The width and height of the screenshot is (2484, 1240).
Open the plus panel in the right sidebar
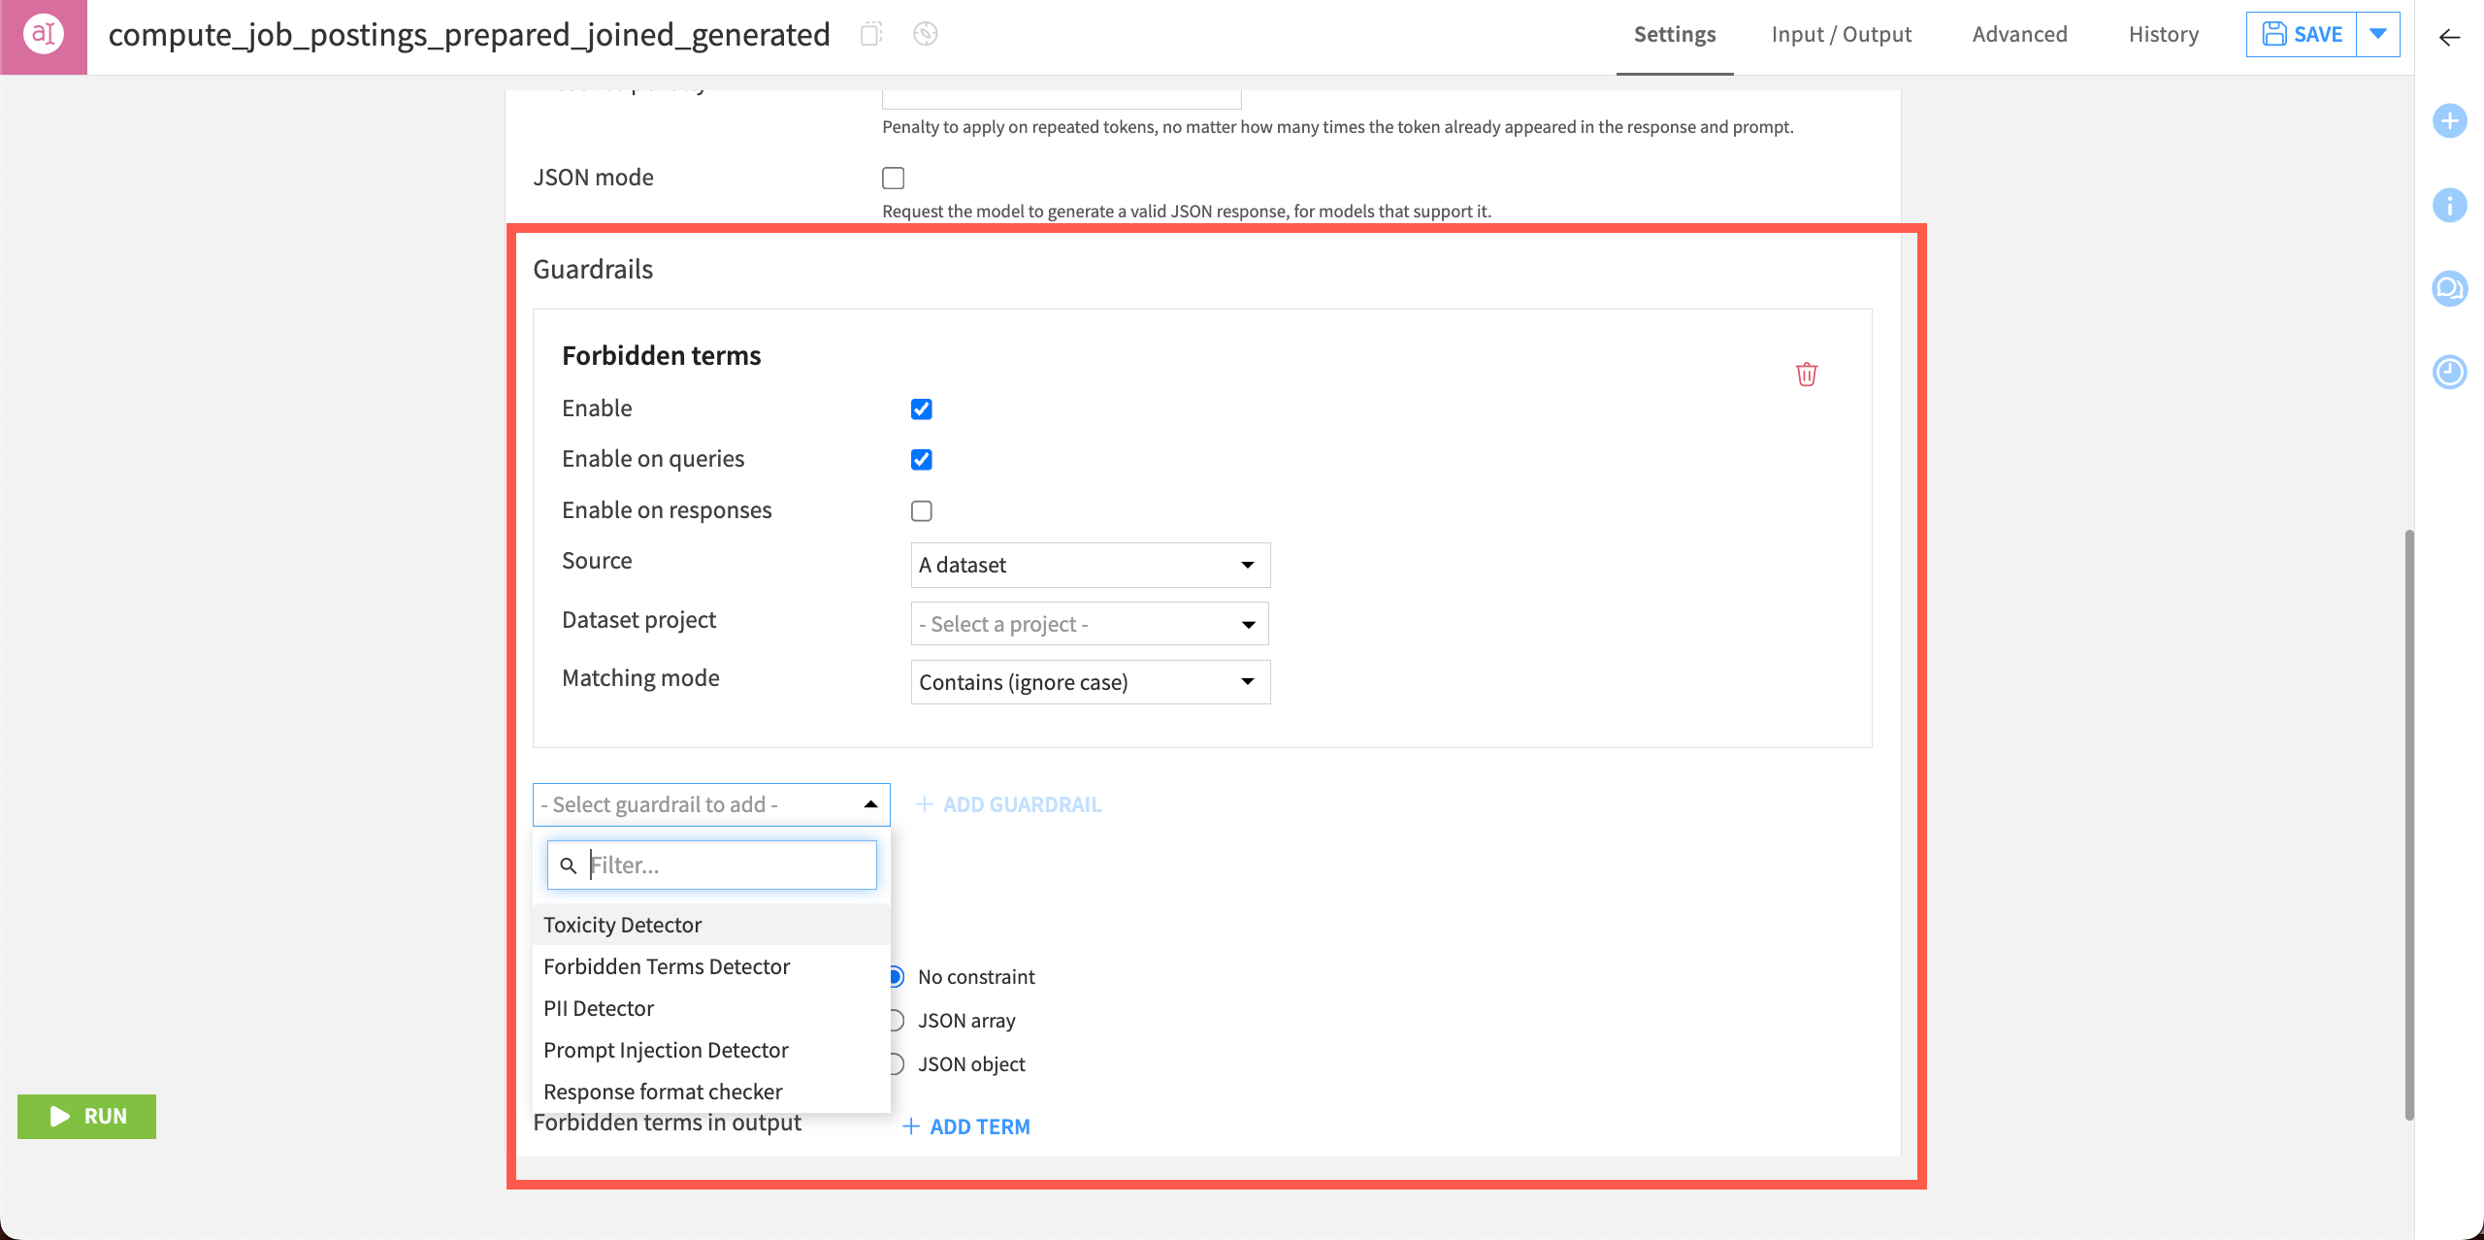2449,121
